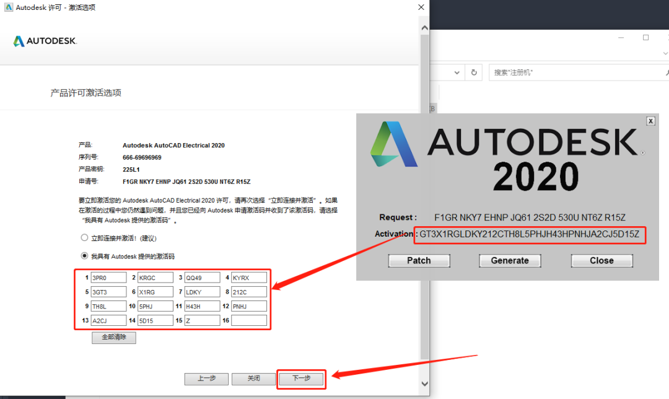The width and height of the screenshot is (669, 399).
Task: Click activation code field 14 containing 5D15
Action: pos(155,320)
